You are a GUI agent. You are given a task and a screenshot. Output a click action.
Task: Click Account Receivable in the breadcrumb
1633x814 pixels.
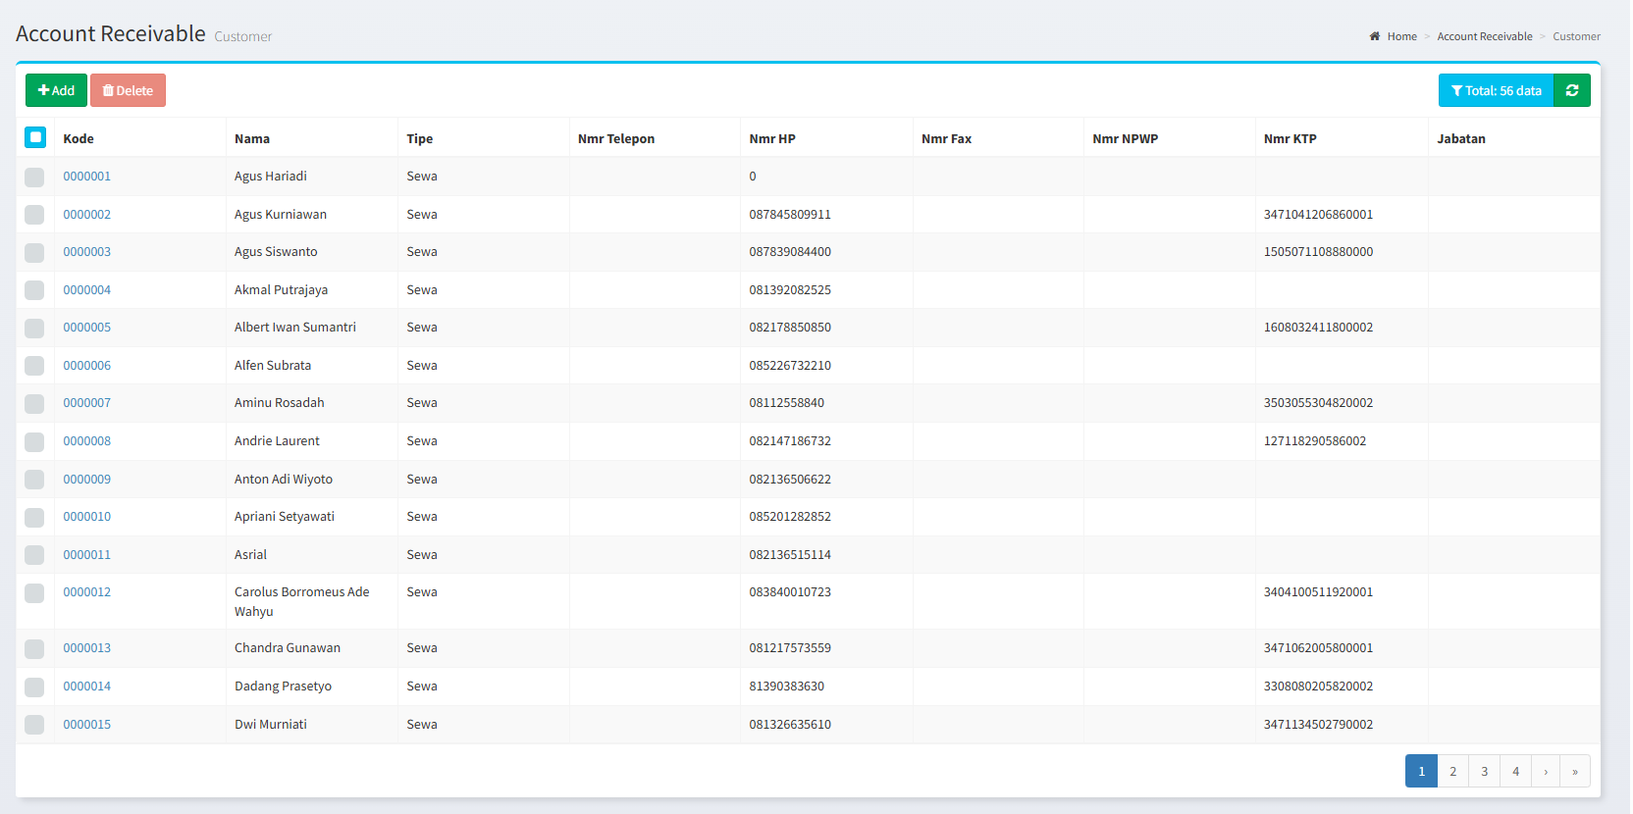pos(1484,36)
